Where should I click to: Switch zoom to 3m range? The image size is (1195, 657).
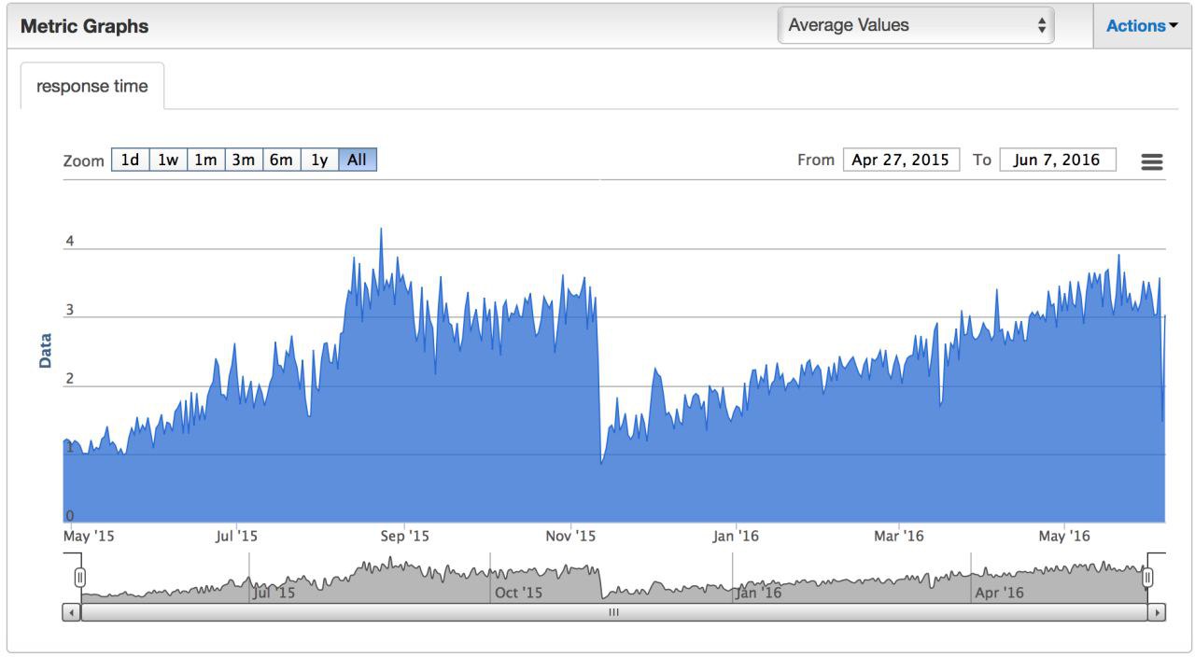[244, 161]
